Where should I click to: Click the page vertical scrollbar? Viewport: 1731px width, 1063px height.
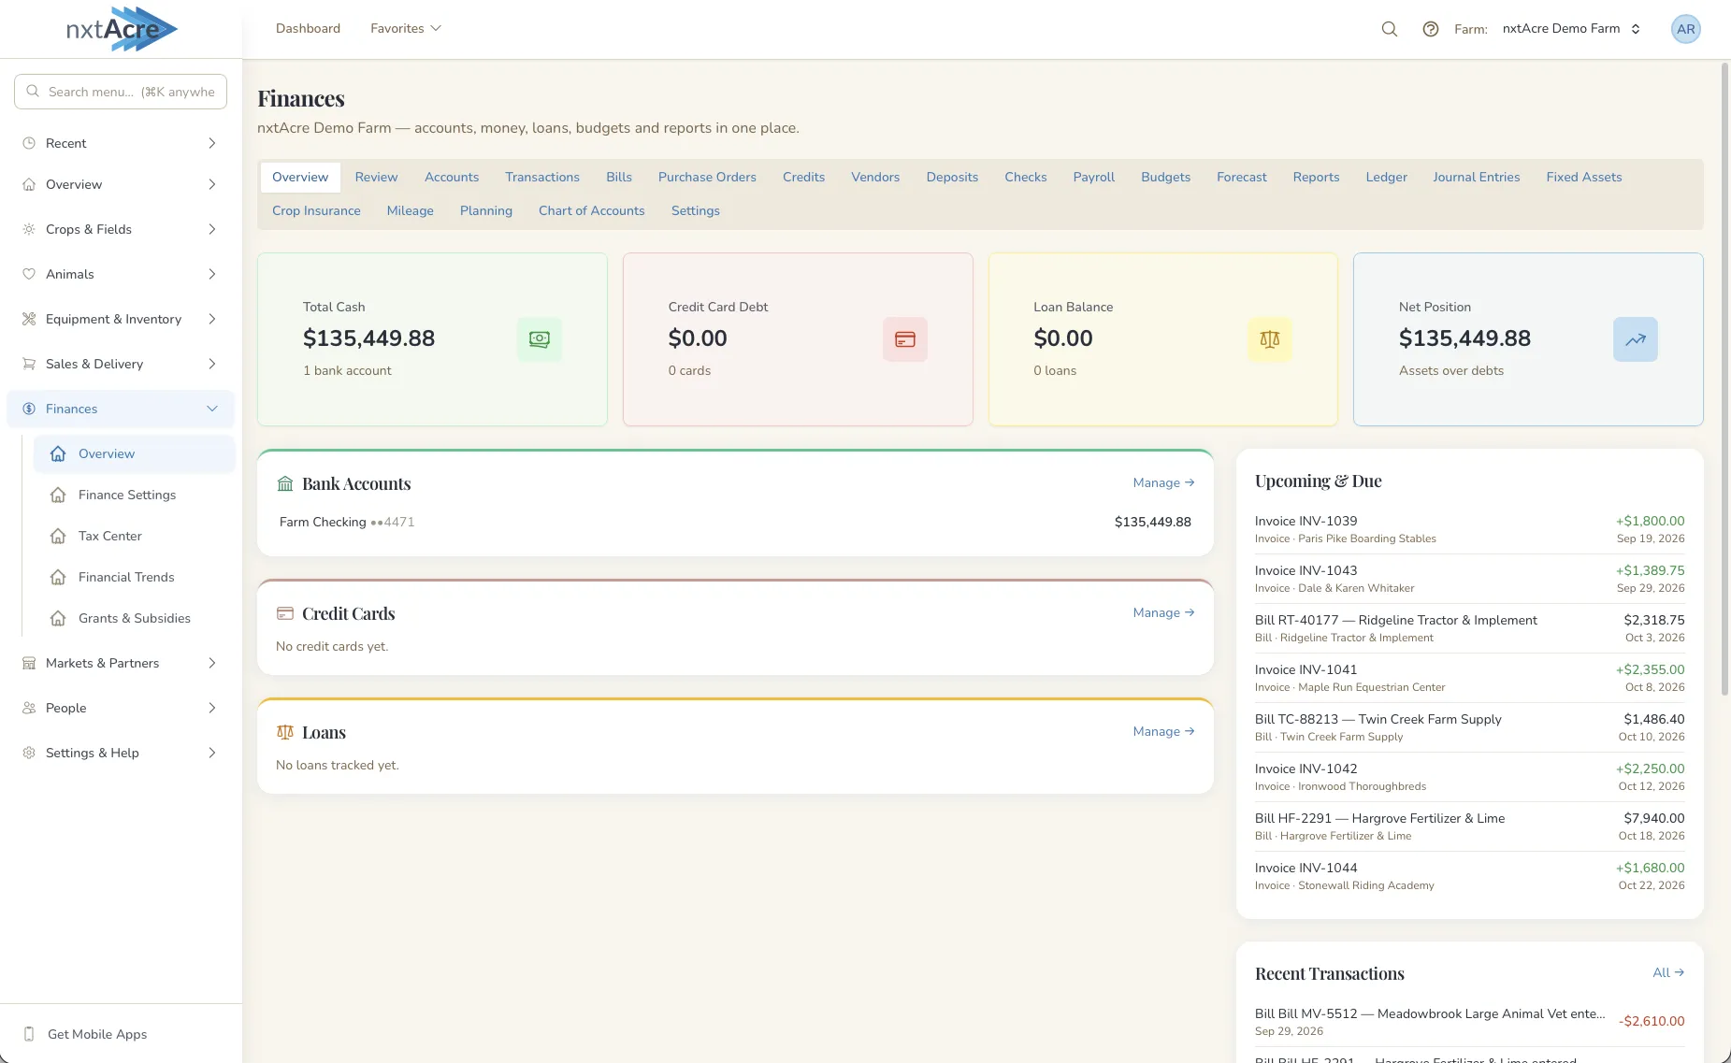click(1725, 379)
